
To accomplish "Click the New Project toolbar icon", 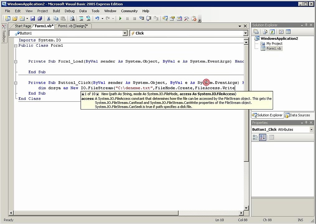I will 8,19.
